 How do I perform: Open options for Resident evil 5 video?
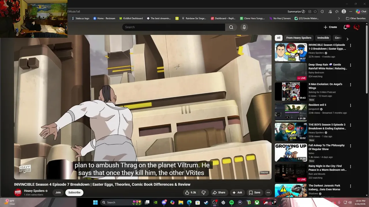click(351, 106)
